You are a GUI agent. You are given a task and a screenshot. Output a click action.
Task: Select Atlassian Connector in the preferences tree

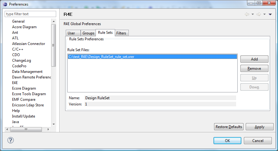(29, 44)
